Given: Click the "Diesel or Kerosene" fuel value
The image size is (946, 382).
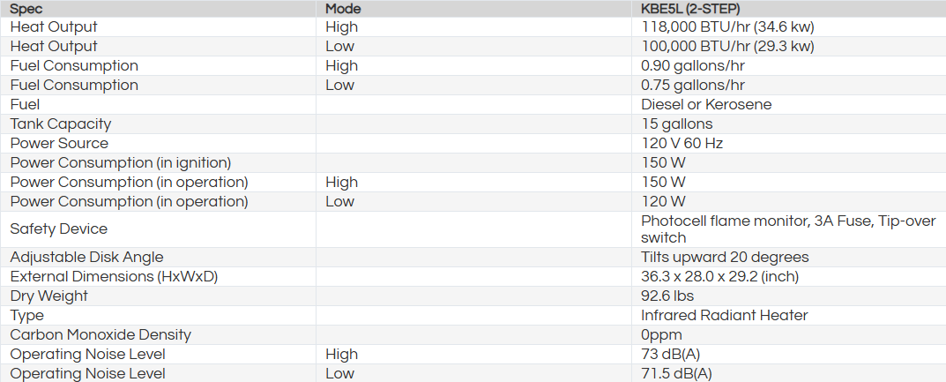Looking at the screenshot, I should pyautogui.click(x=706, y=105).
